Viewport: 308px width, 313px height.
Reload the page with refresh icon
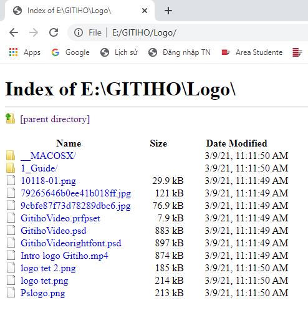point(54,32)
